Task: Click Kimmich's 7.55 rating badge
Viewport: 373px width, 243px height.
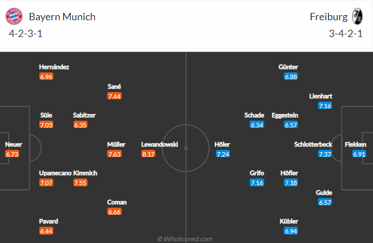Action: coord(80,183)
